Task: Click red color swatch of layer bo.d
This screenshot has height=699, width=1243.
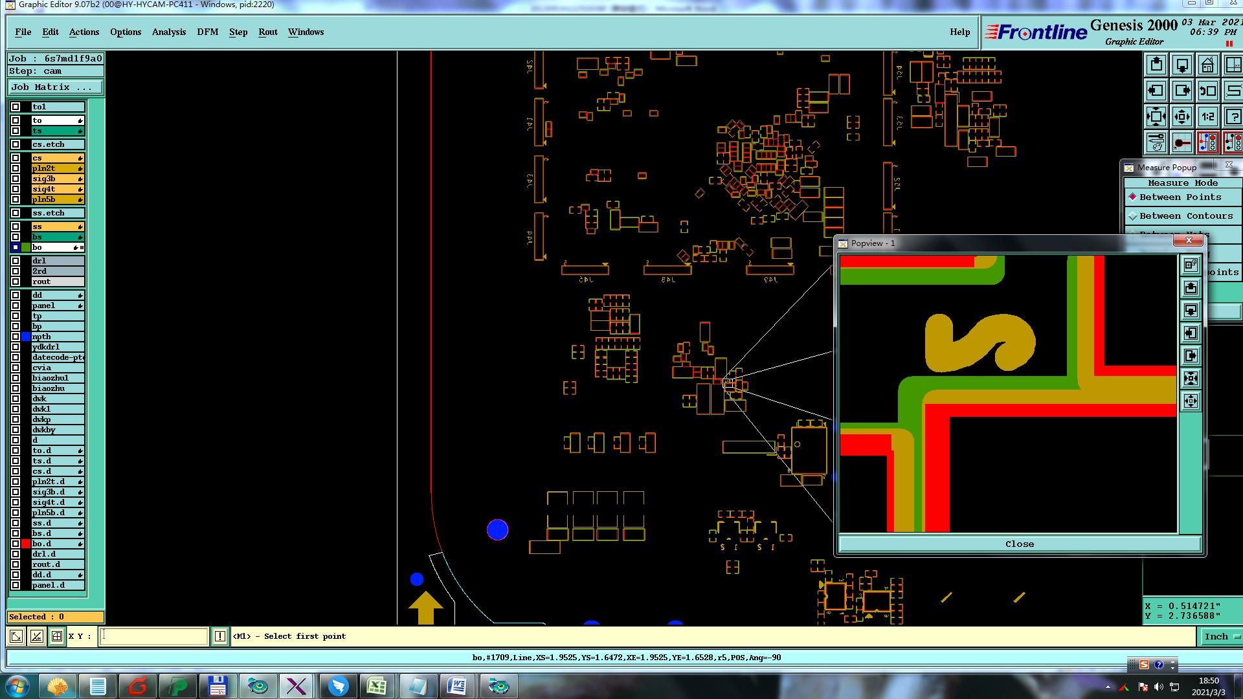Action: tap(26, 544)
